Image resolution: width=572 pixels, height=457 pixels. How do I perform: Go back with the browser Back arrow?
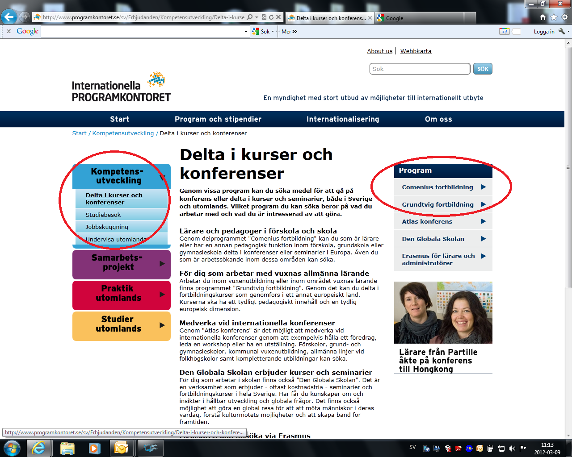(9, 17)
